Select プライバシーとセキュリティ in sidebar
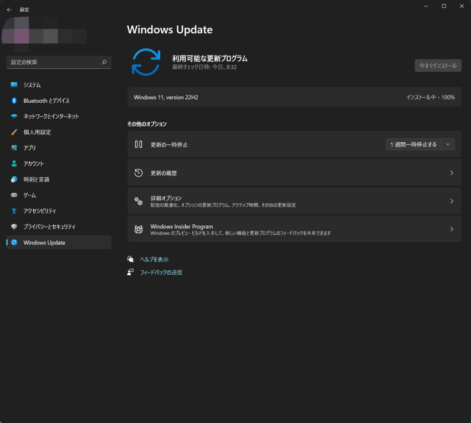471x423 pixels. tap(59, 226)
